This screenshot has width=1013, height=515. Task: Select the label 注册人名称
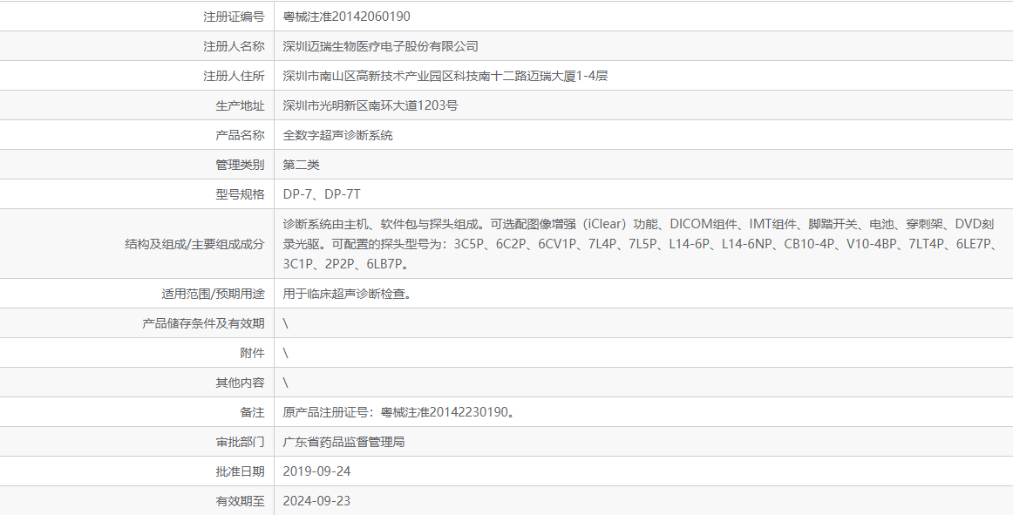click(234, 46)
